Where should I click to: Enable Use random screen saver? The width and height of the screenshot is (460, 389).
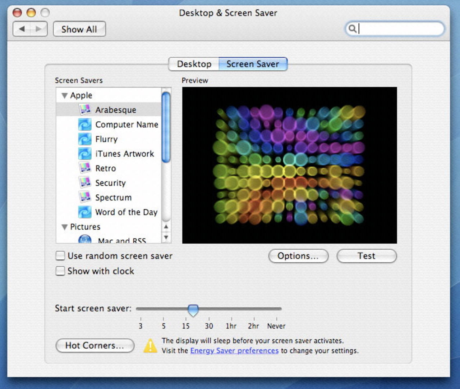pos(60,255)
